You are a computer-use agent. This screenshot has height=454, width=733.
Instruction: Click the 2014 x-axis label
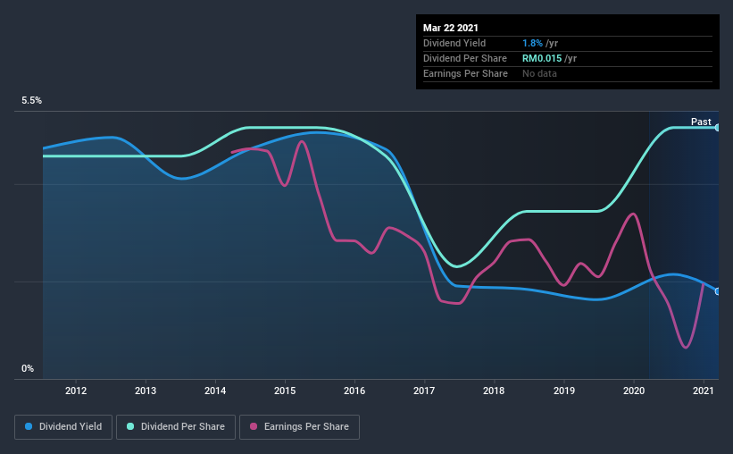tap(215, 391)
